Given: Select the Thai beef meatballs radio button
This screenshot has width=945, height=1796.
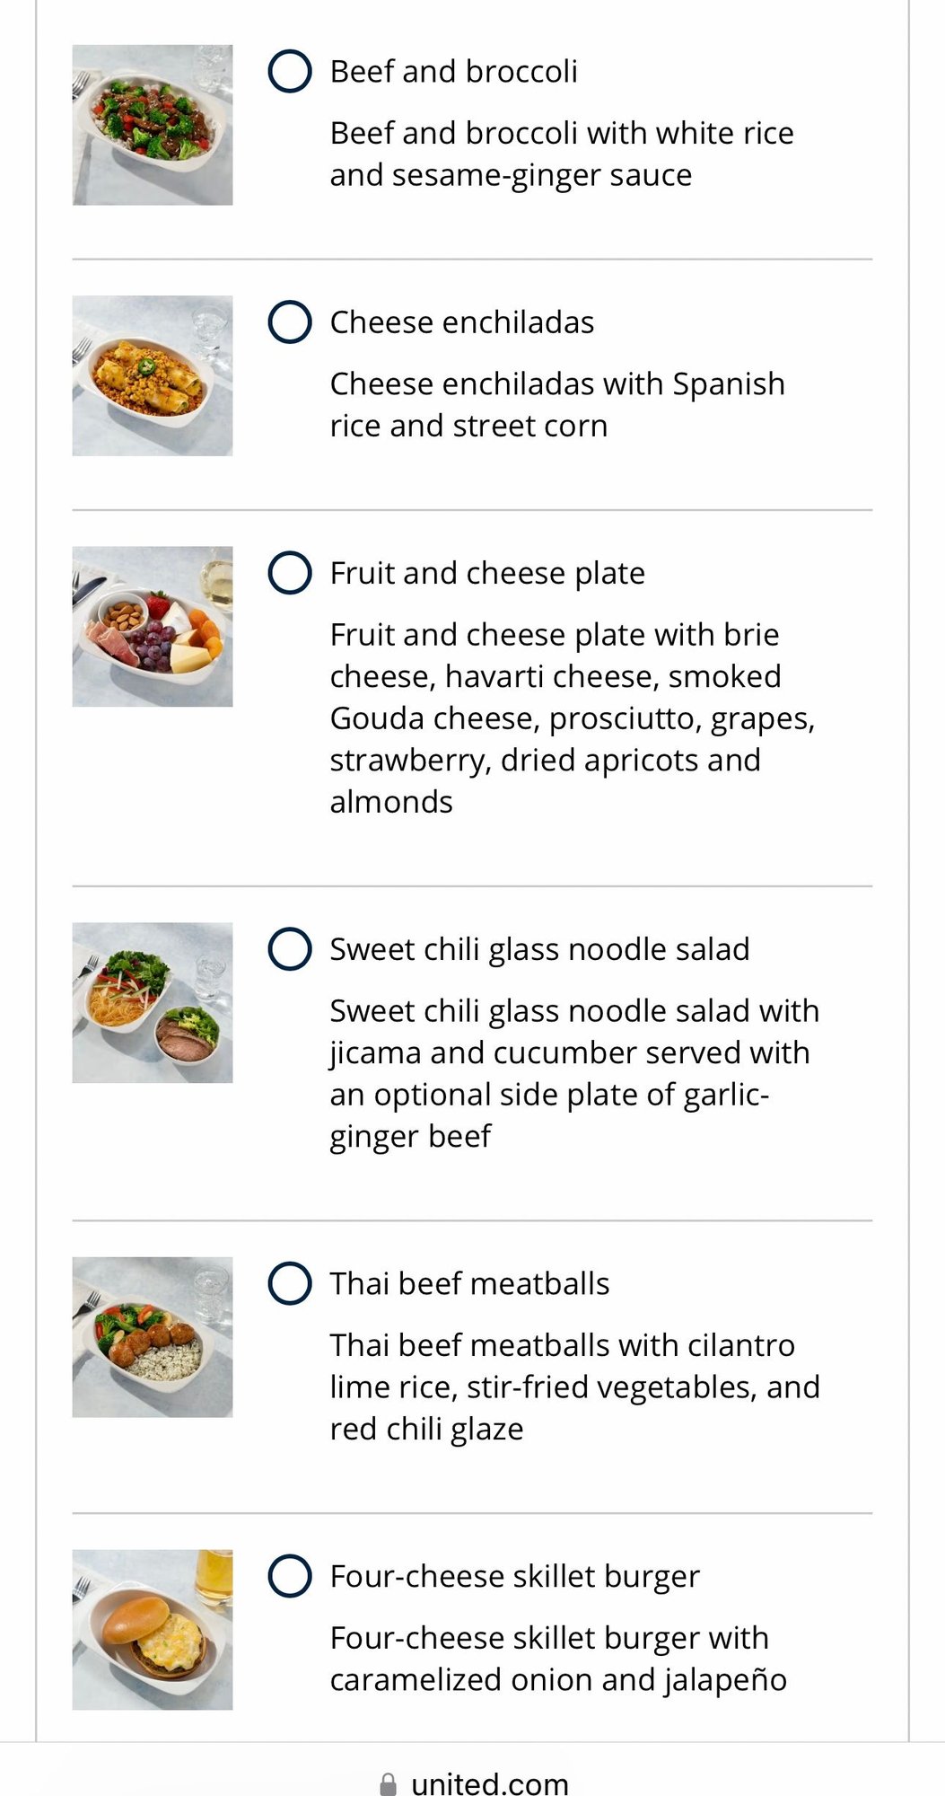Looking at the screenshot, I should 290,1283.
